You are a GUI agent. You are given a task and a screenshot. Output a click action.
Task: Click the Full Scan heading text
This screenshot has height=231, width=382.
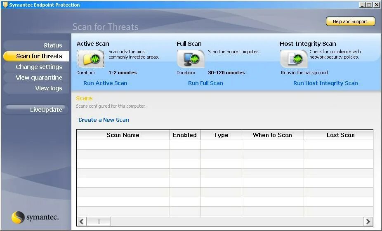tap(189, 44)
